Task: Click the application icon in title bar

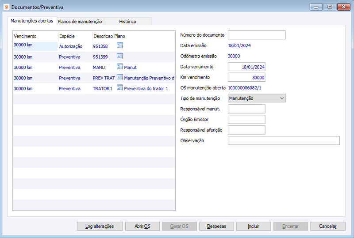Action: click(x=6, y=7)
